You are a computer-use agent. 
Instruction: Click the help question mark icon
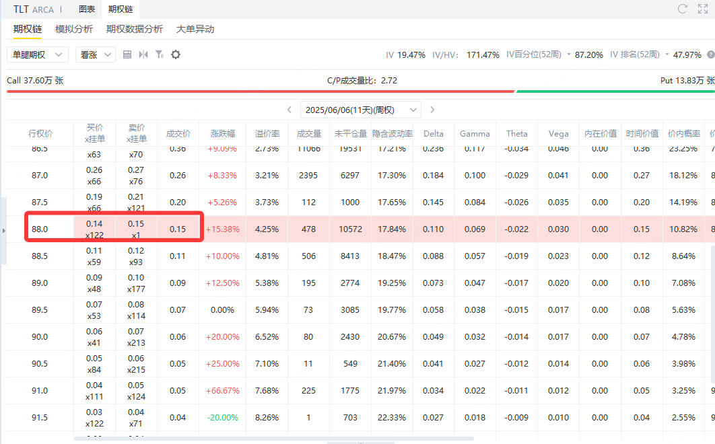(x=710, y=54)
